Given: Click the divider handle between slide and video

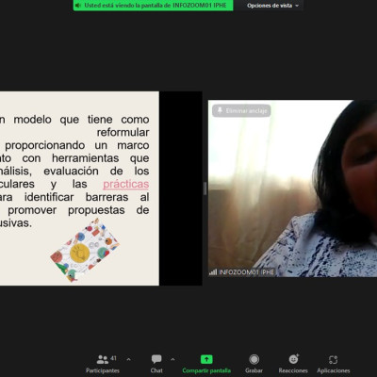Looking at the screenshot, I should click(x=205, y=188).
